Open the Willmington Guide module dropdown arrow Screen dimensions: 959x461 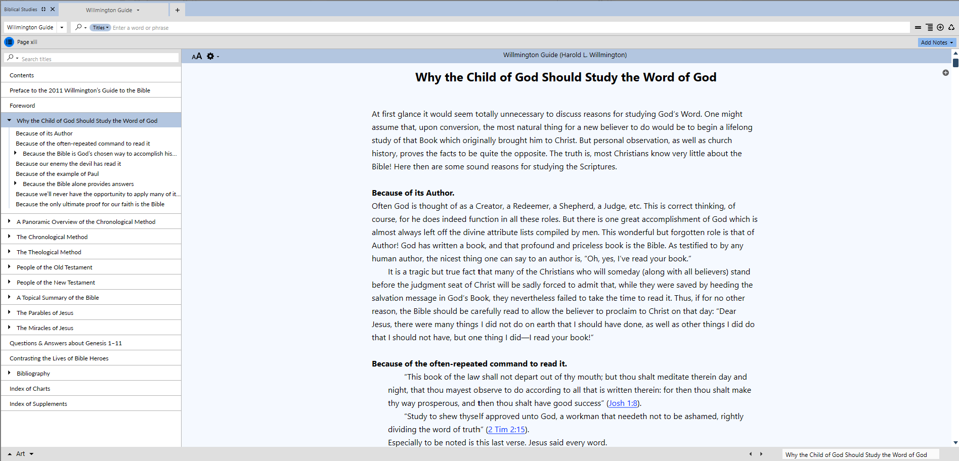tap(62, 27)
